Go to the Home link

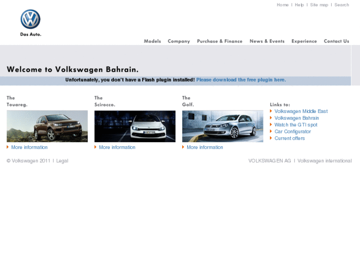click(x=283, y=5)
